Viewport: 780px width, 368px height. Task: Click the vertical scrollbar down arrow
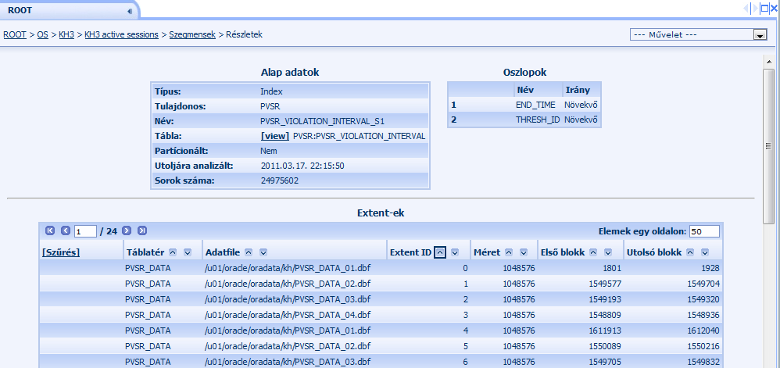769,363
